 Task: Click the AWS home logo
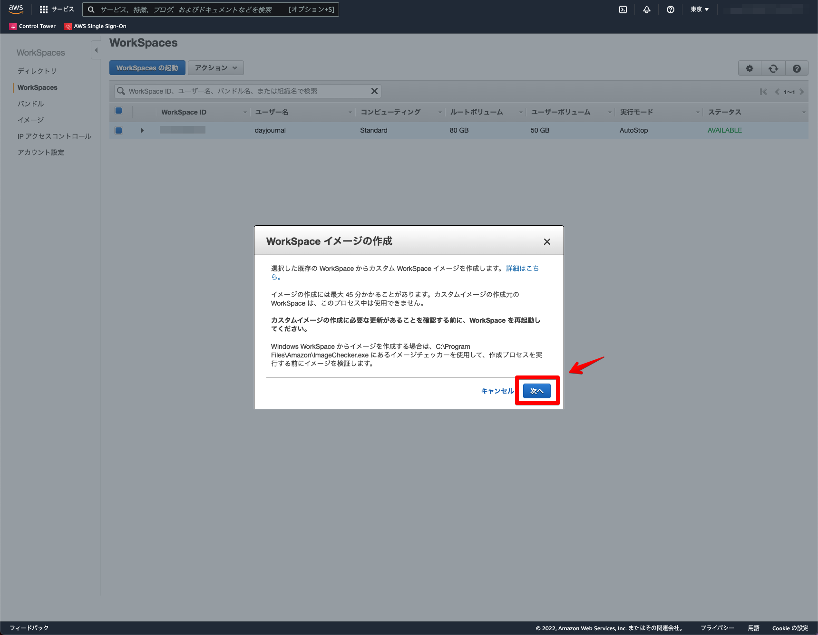click(x=16, y=9)
